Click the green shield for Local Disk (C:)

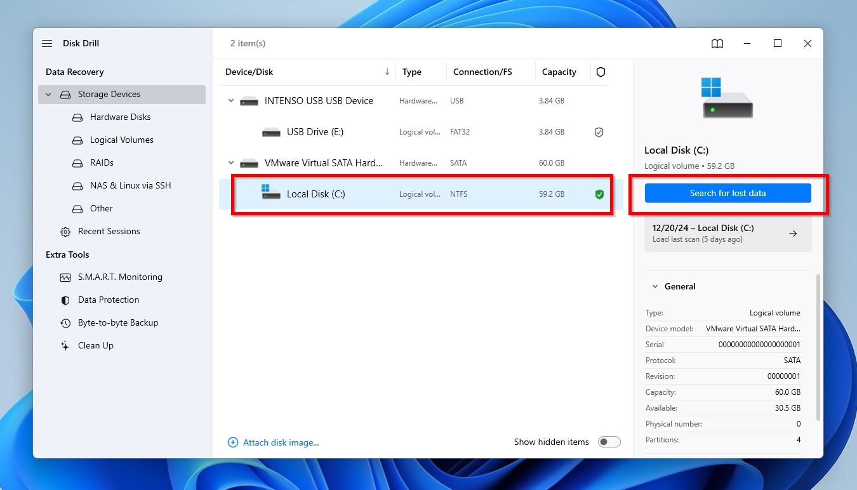pos(599,194)
